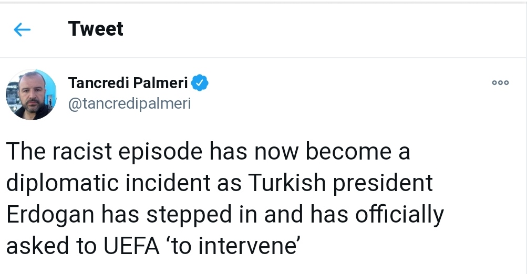
Task: Click the word Erdogan in tweet
Action: 50,215
